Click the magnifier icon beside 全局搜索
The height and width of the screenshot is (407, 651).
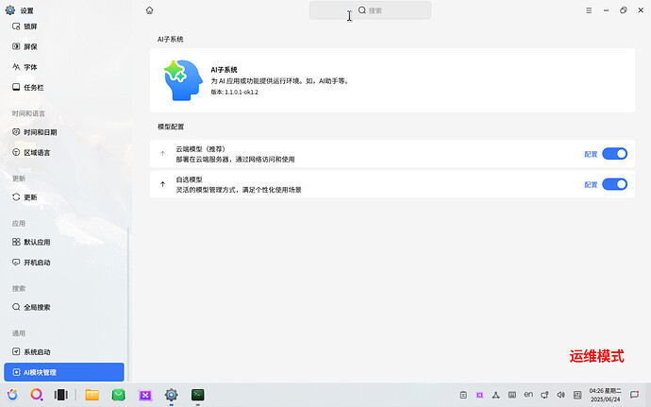click(x=16, y=307)
